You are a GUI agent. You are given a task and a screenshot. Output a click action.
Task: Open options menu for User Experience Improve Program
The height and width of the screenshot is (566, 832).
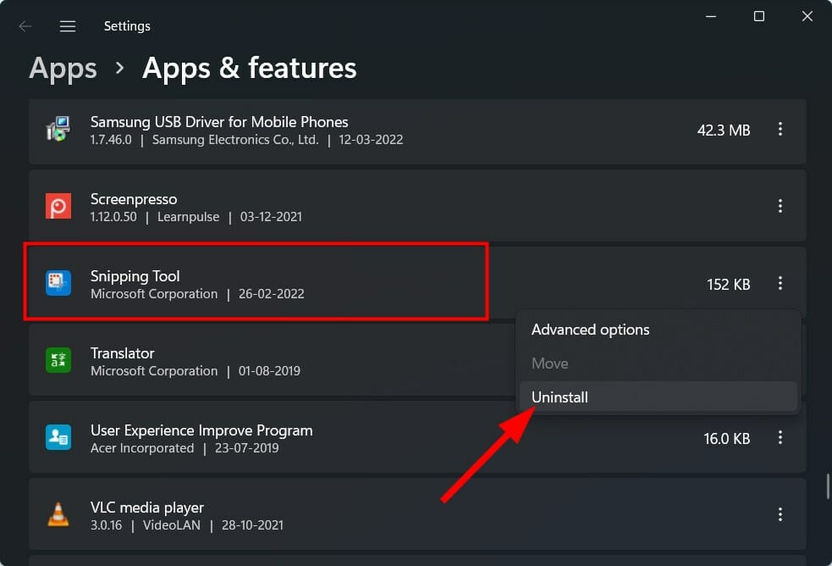pos(780,437)
